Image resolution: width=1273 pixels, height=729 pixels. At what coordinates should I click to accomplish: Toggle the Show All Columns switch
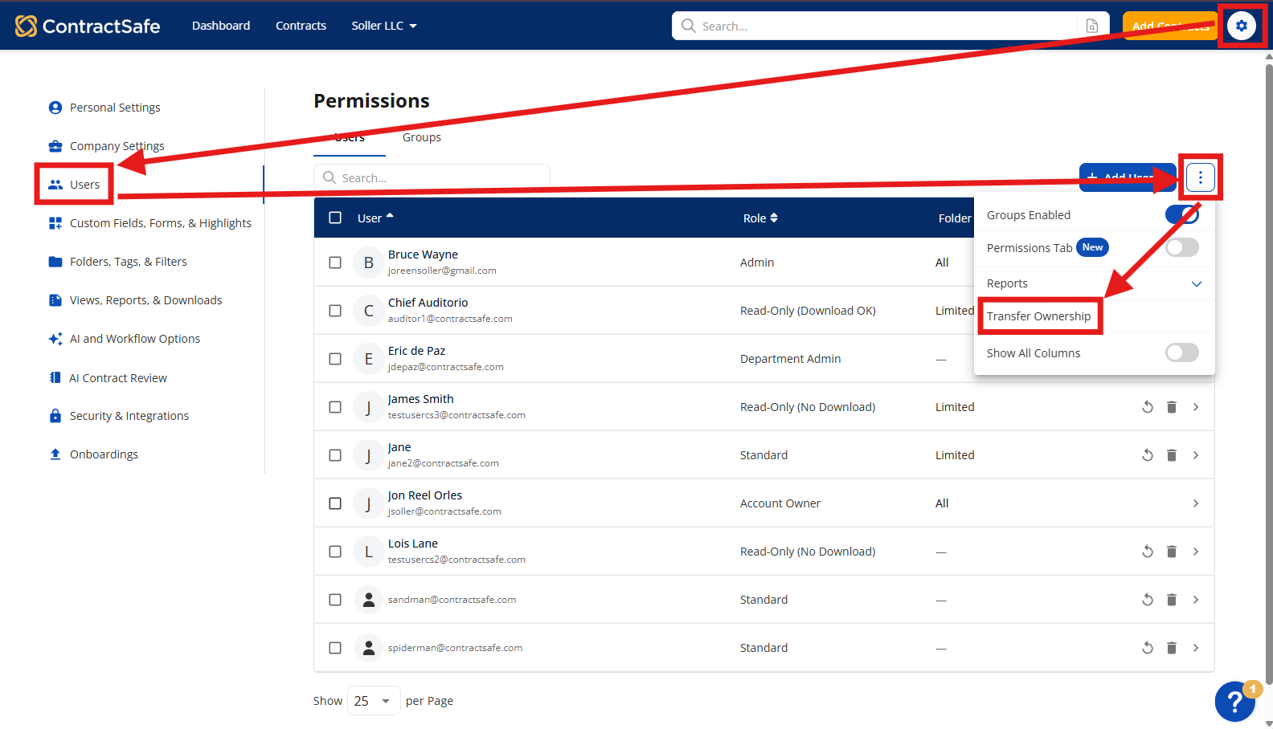click(x=1182, y=352)
